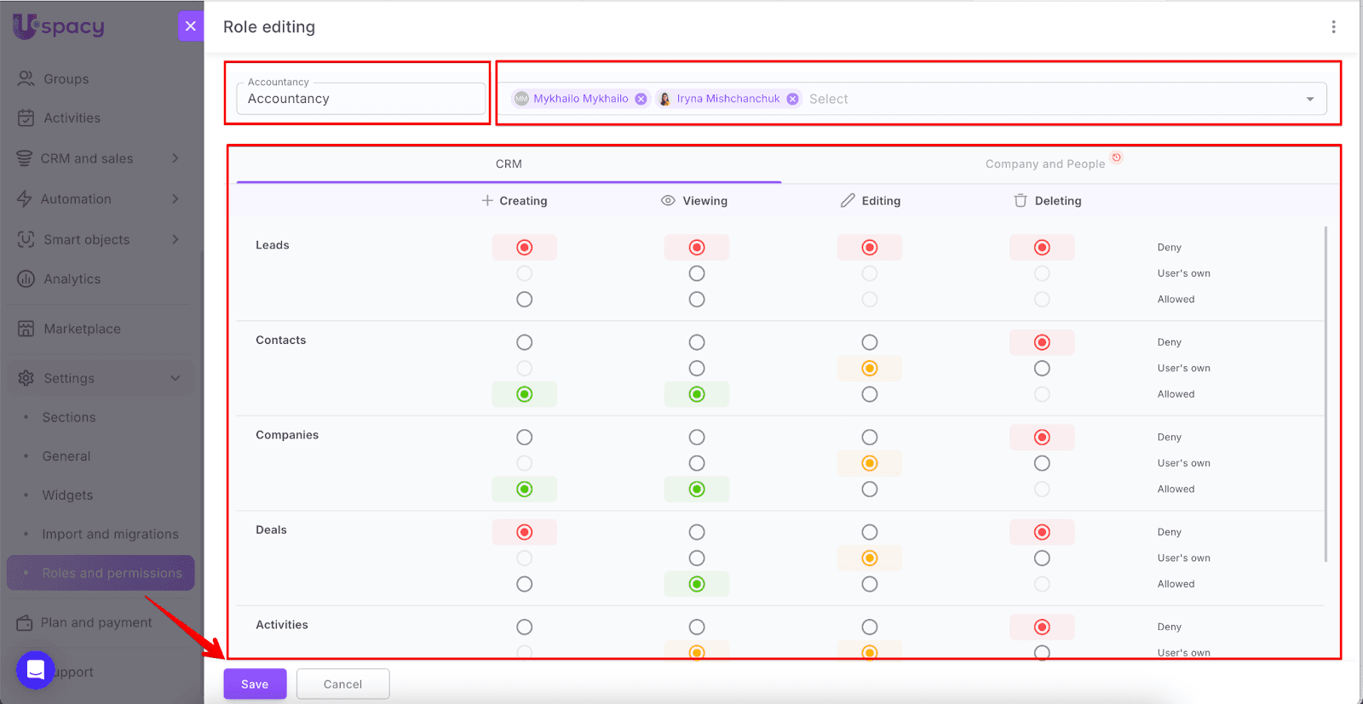The width and height of the screenshot is (1363, 704).
Task: Click the Marketplace store icon
Action: pyautogui.click(x=26, y=329)
